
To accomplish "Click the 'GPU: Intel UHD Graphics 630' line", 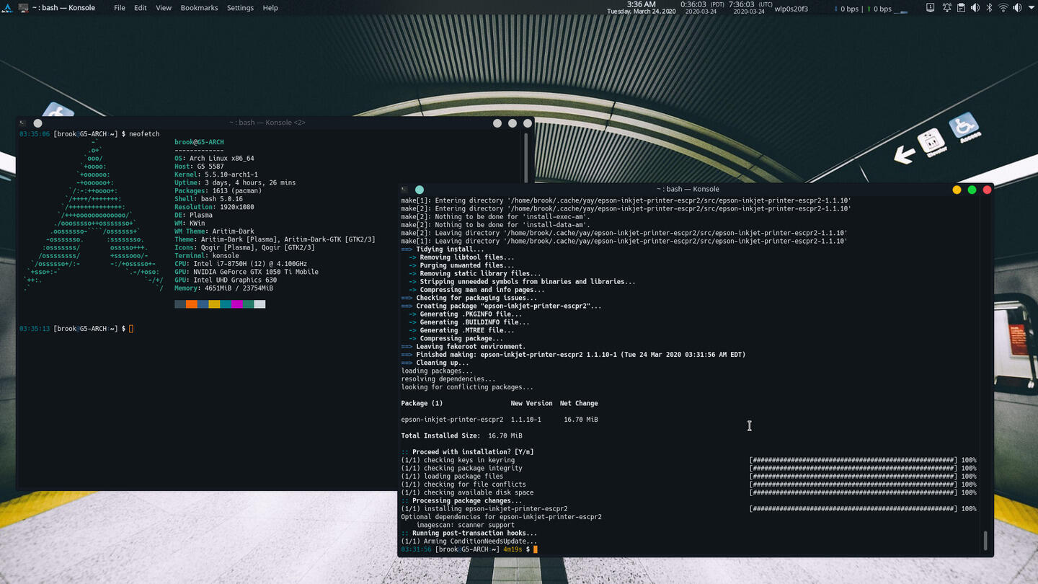I will coord(226,280).
